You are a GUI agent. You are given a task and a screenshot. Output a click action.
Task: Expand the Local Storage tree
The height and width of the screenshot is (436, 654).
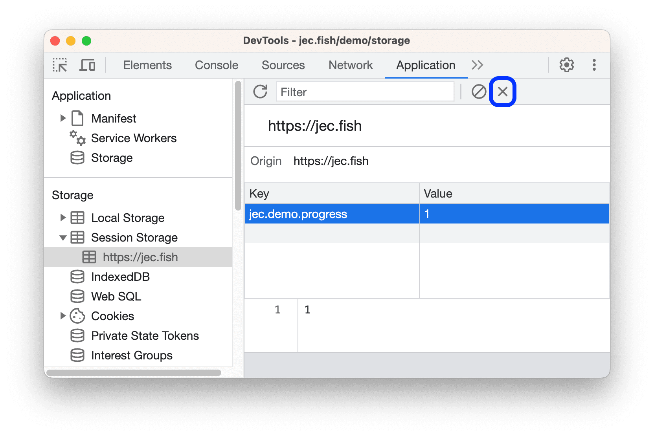(63, 218)
